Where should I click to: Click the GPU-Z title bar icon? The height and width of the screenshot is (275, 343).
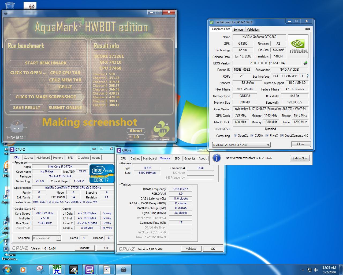pos(212,22)
